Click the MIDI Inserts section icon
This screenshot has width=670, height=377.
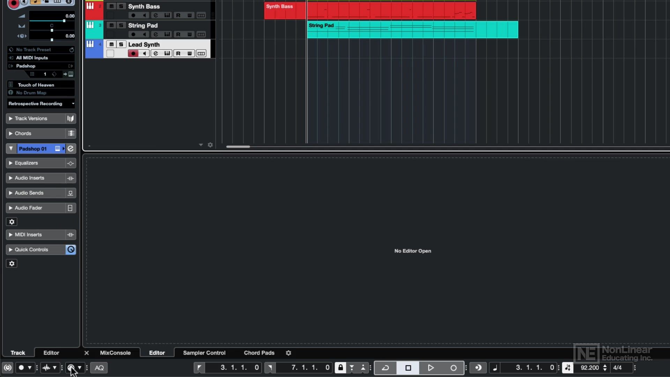(x=70, y=235)
